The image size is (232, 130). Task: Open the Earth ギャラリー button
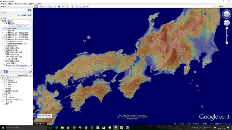click(x=25, y=75)
